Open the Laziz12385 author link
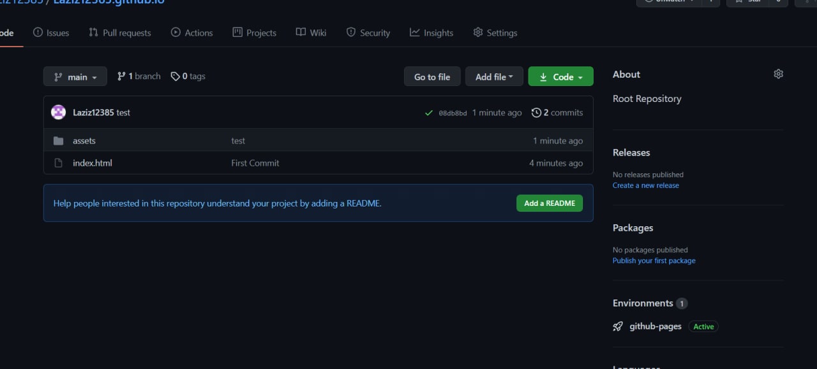 [93, 112]
